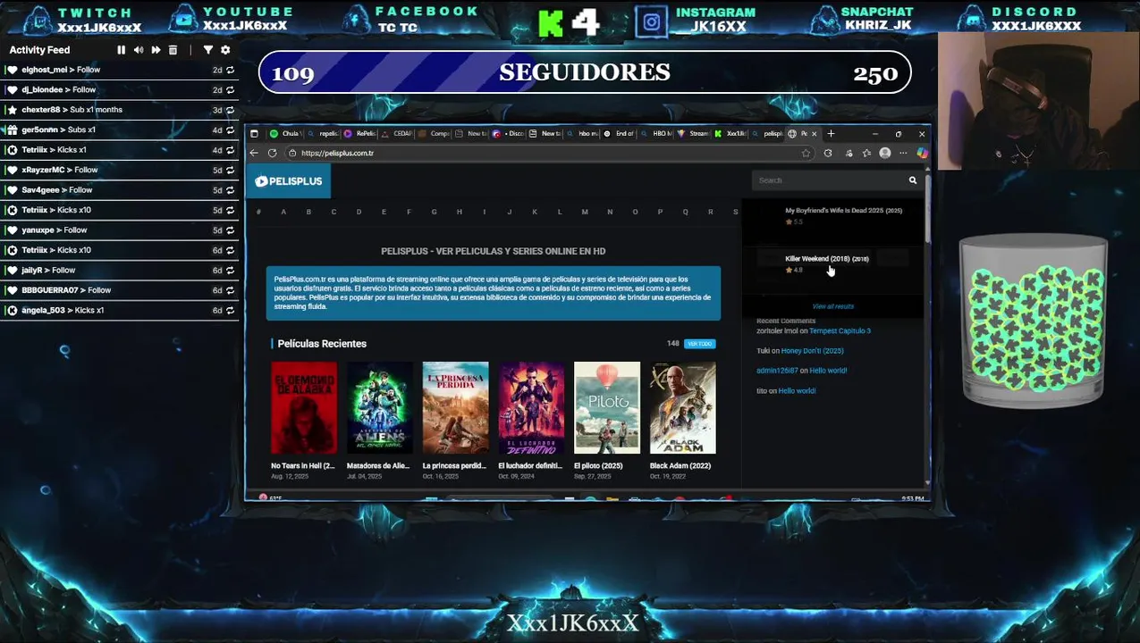
Task: Open Activity Feed settings gear
Action: tap(225, 50)
